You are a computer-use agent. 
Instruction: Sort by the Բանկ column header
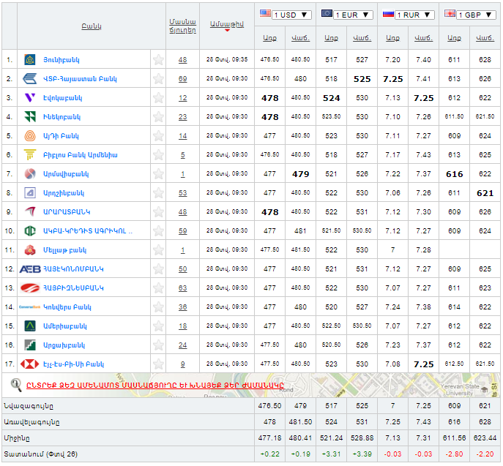[92, 26]
